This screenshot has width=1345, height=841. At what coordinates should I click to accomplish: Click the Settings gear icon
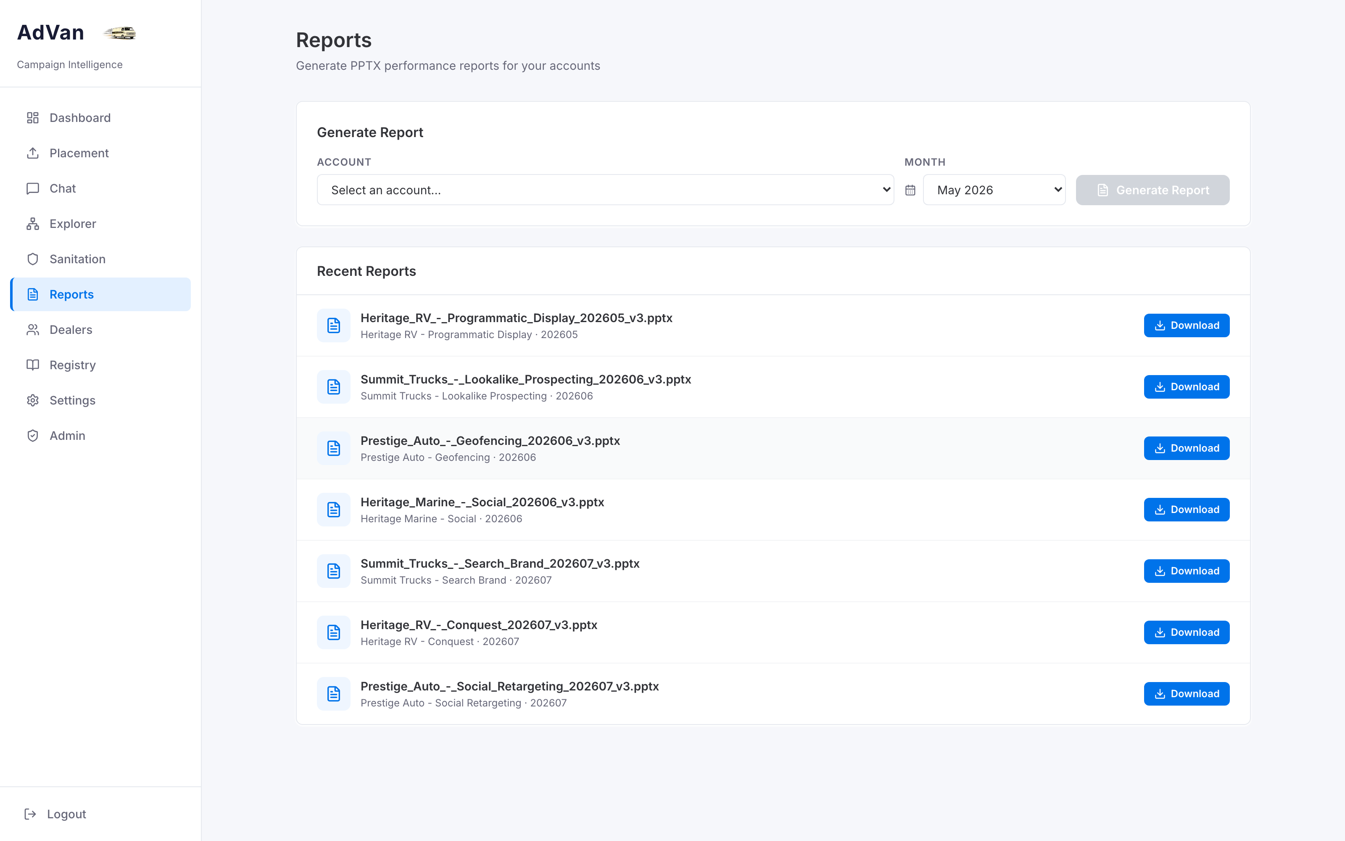tap(33, 400)
